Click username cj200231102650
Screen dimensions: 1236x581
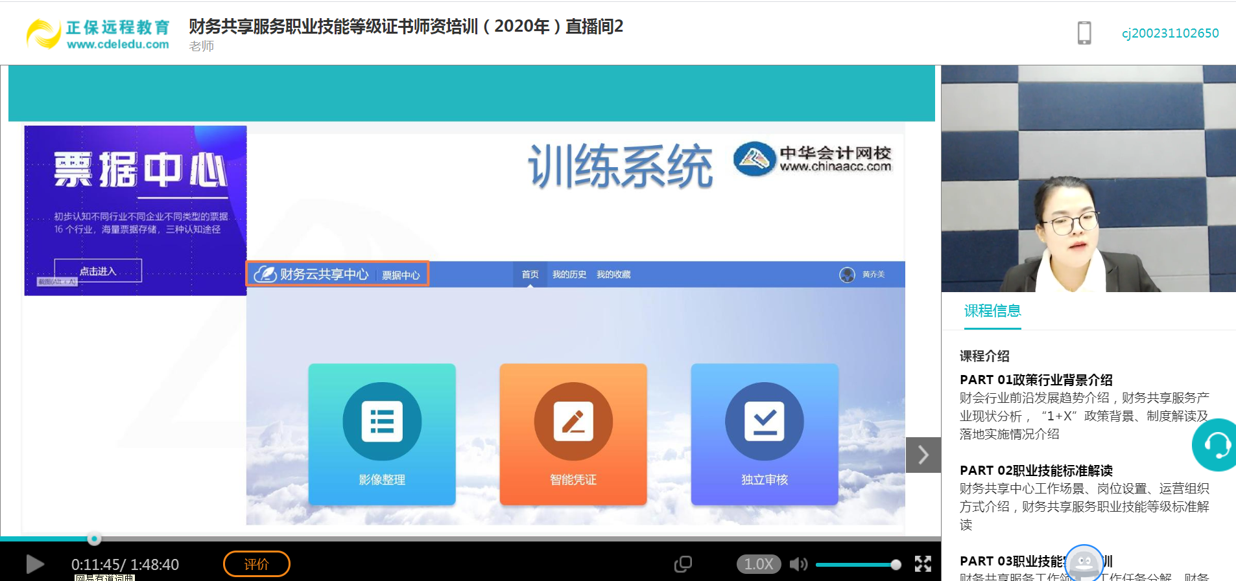[x=1171, y=33]
